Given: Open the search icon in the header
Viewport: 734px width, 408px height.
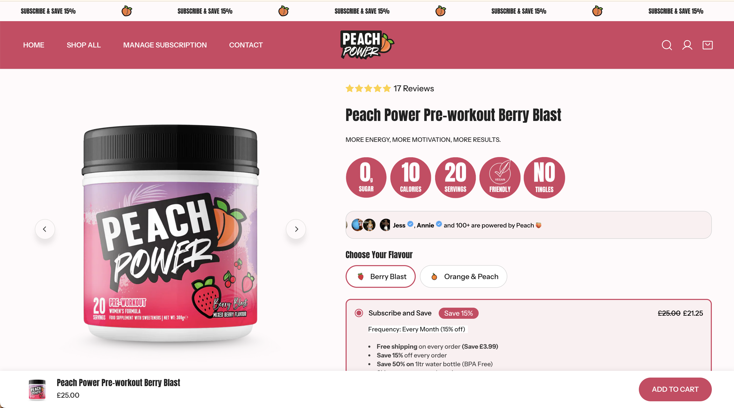Looking at the screenshot, I should (666, 45).
